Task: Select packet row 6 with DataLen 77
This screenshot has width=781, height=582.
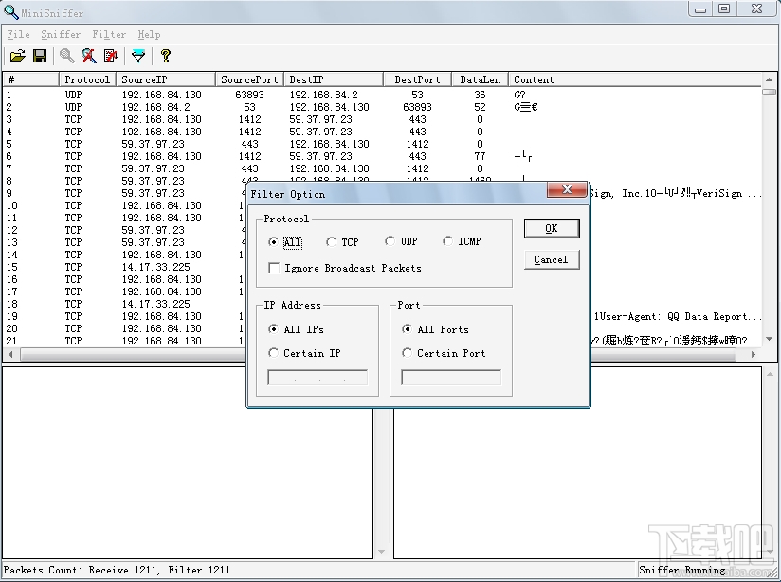Action: point(382,156)
